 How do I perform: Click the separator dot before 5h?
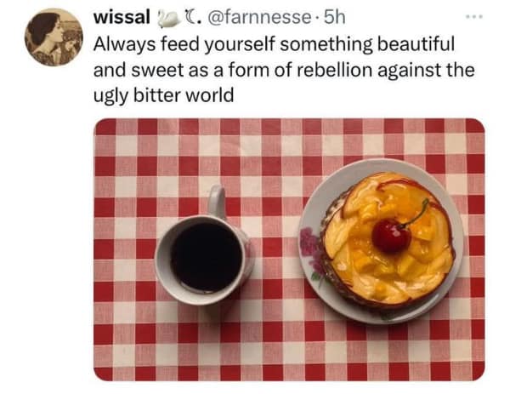(x=317, y=18)
